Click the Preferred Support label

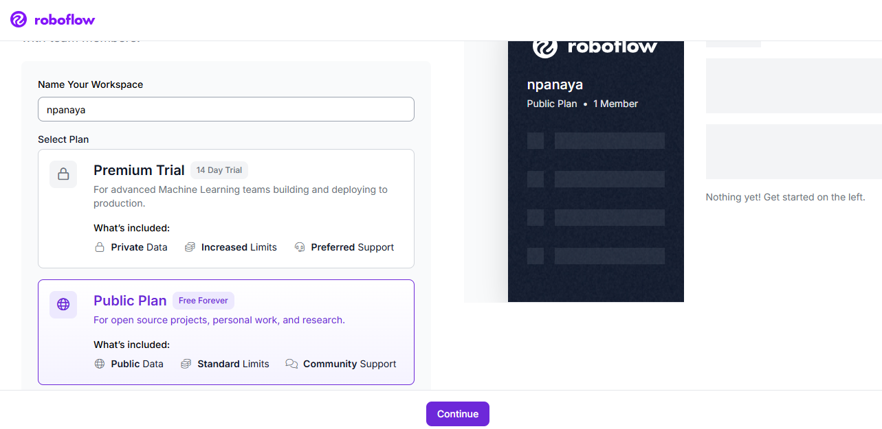tap(353, 247)
